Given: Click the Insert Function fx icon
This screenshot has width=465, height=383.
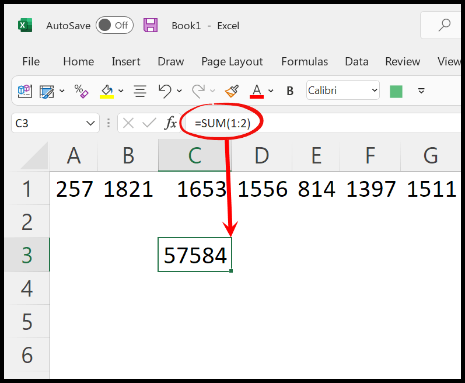Looking at the screenshot, I should tap(170, 123).
